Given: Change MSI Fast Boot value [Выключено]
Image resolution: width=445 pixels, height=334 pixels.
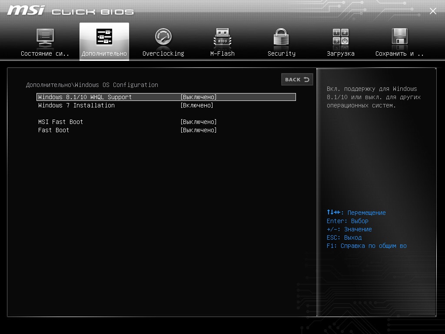Looking at the screenshot, I should (199, 122).
